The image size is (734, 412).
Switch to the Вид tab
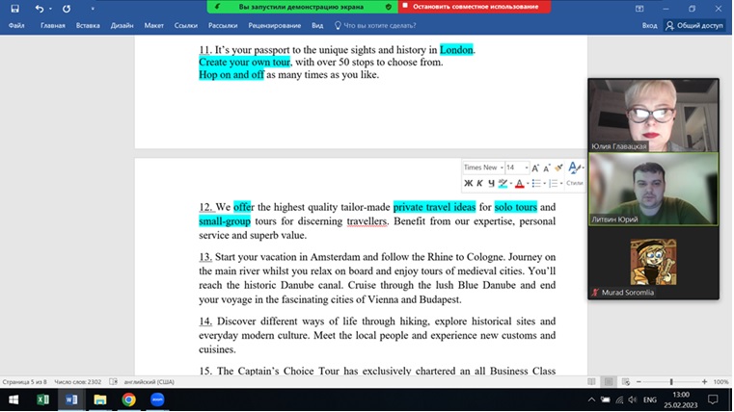coord(317,26)
